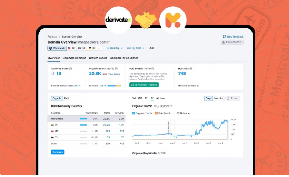Click Send feedback link
The height and width of the screenshot is (177, 289).
tap(233, 36)
